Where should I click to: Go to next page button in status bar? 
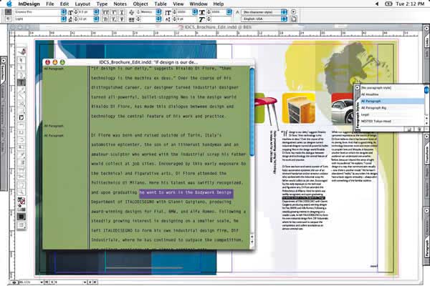pyautogui.click(x=90, y=282)
